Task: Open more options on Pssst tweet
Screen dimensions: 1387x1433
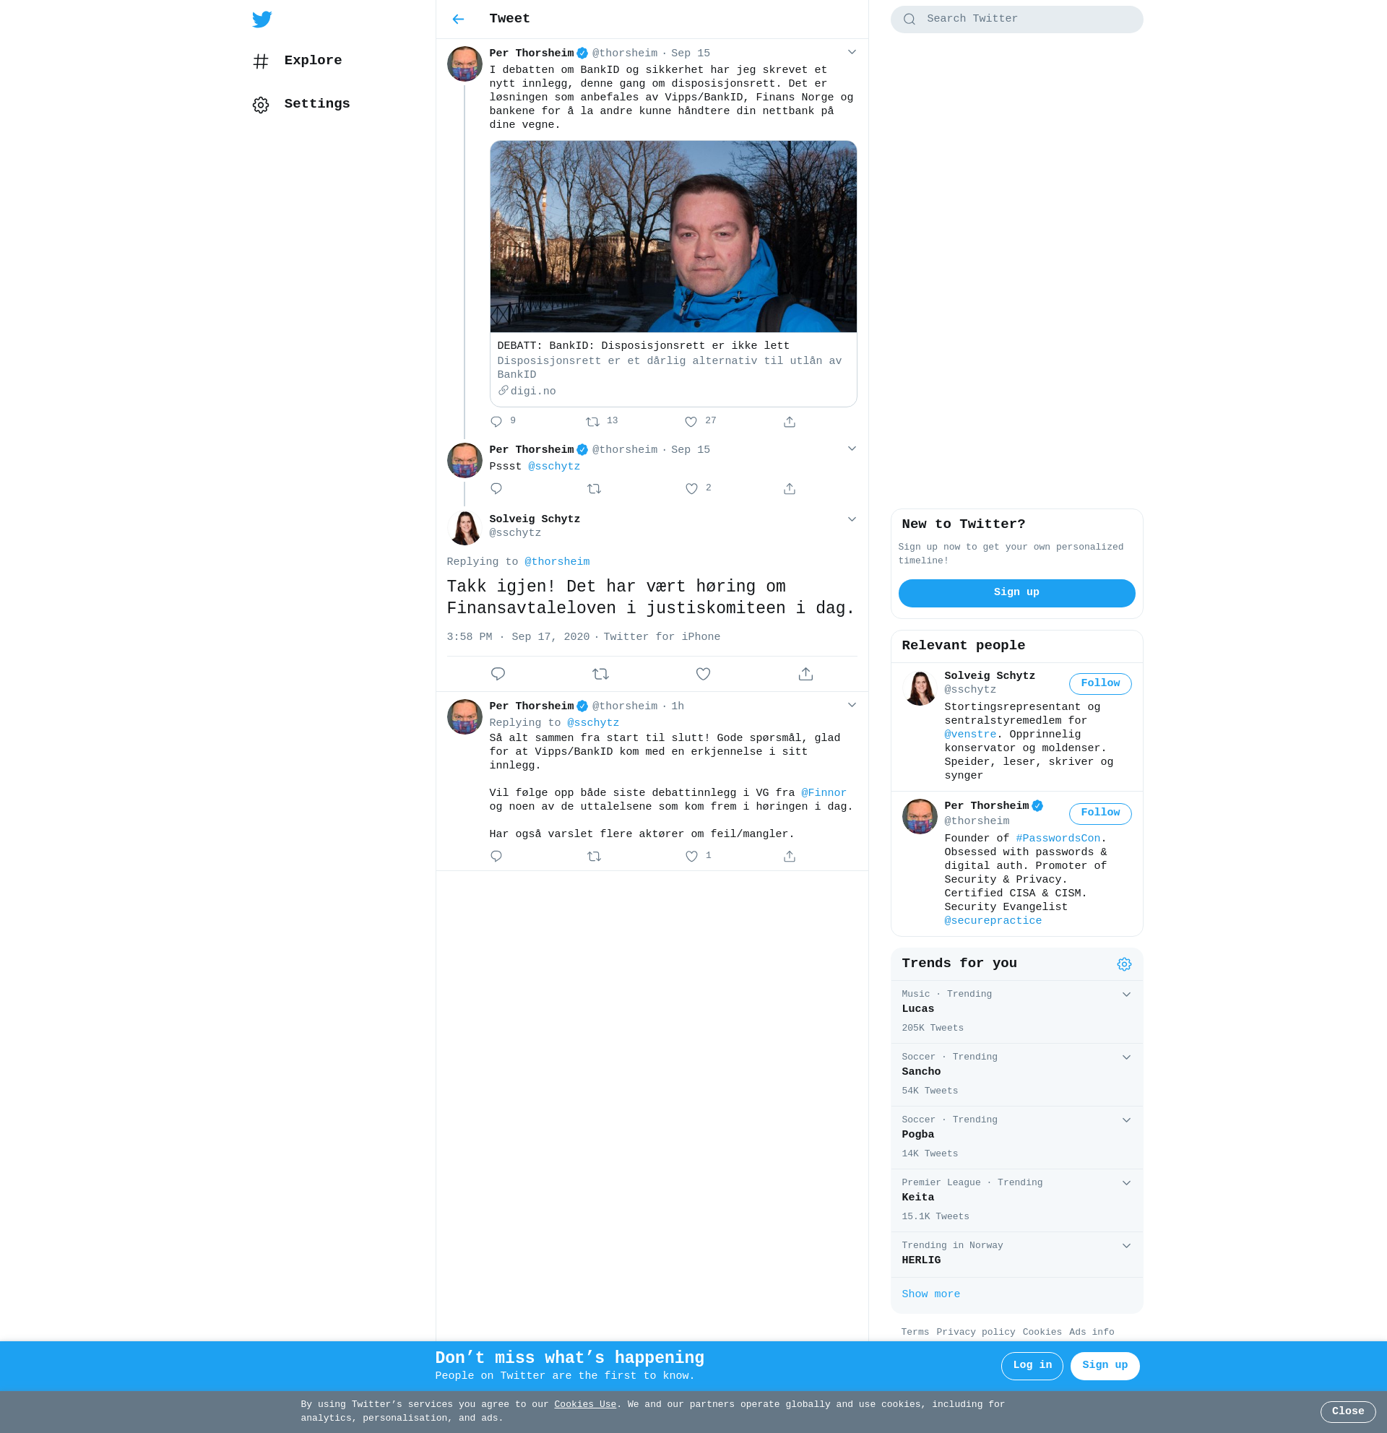Action: pos(852,449)
